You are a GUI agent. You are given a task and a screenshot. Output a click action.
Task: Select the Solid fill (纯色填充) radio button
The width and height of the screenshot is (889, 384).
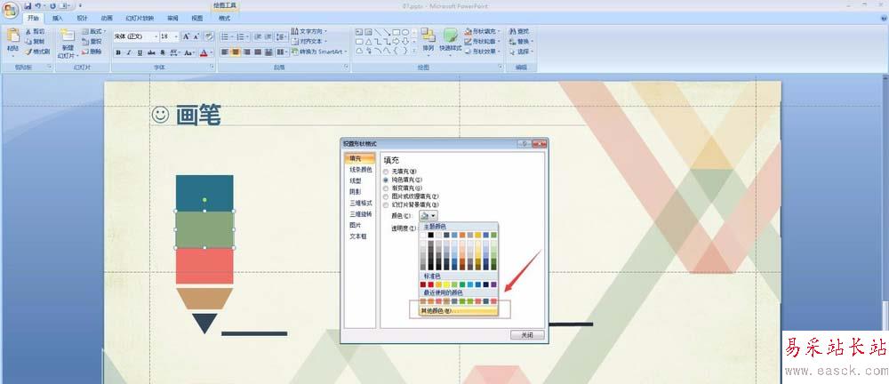pos(386,180)
